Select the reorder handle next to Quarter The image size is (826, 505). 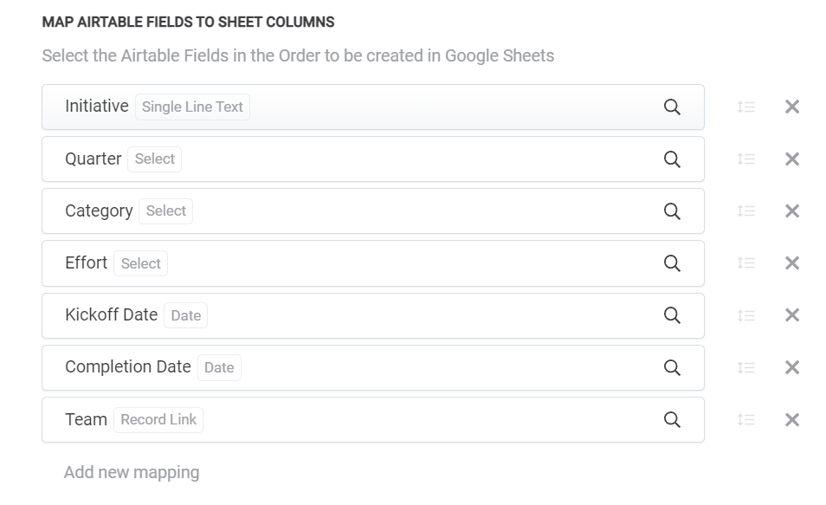point(746,159)
